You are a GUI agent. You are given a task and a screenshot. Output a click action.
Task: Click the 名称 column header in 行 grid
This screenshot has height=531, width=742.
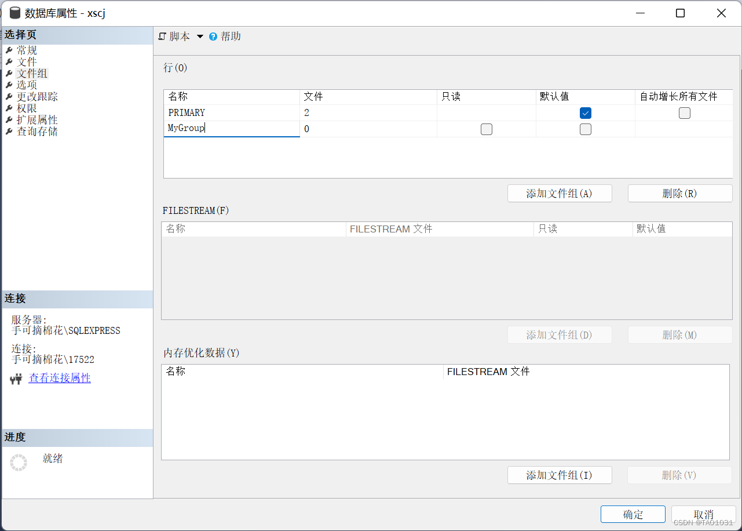pos(232,97)
